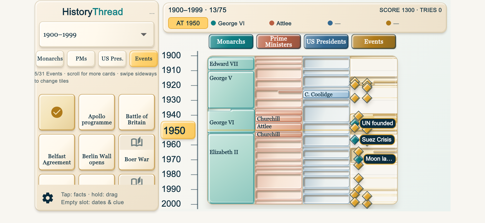Image resolution: width=485 pixels, height=223 pixels.
Task: Tap the Apollo programme card
Action: coord(97,112)
